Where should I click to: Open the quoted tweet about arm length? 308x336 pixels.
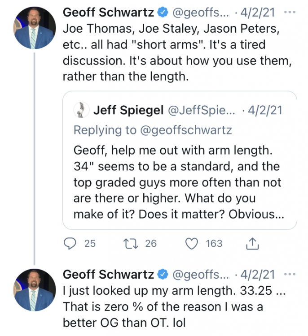point(179,181)
